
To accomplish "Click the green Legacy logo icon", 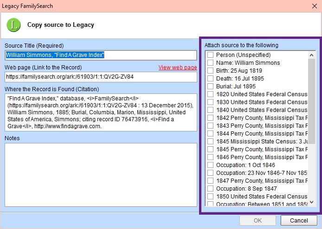I will point(13,25).
